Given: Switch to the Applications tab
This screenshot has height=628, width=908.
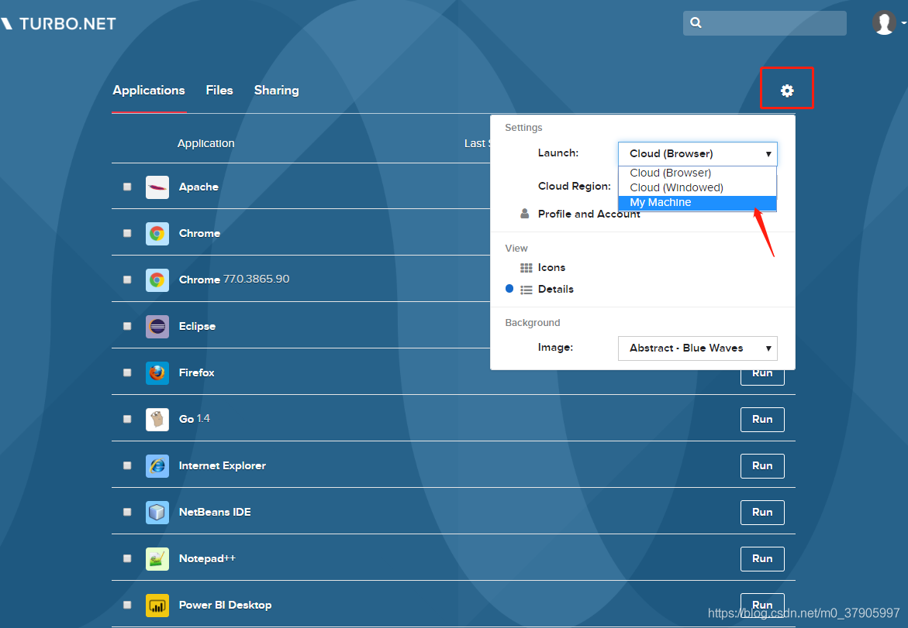Looking at the screenshot, I should [149, 90].
